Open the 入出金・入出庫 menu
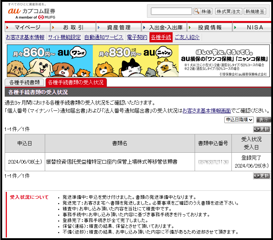 [x=164, y=27]
